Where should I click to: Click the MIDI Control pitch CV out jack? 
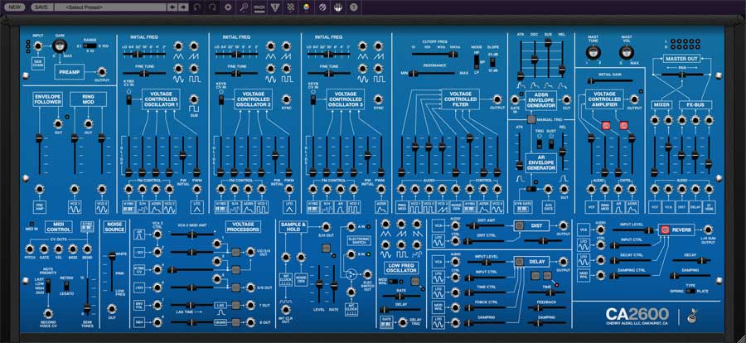[30, 249]
